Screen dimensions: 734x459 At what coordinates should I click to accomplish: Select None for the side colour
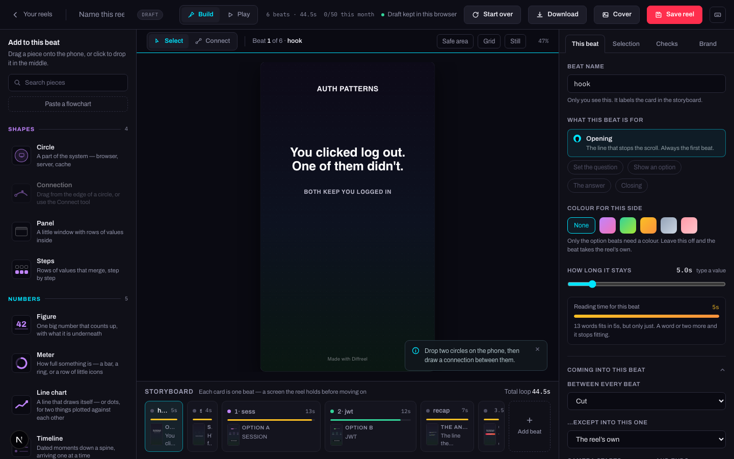coord(581,225)
